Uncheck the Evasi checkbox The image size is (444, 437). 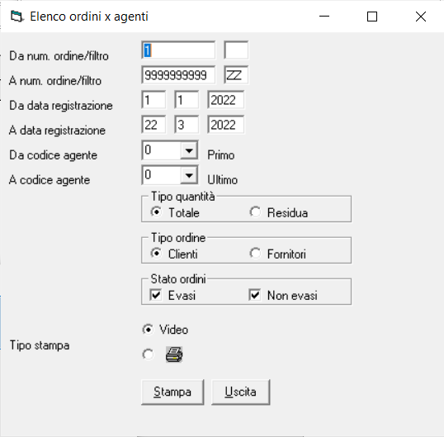click(156, 295)
